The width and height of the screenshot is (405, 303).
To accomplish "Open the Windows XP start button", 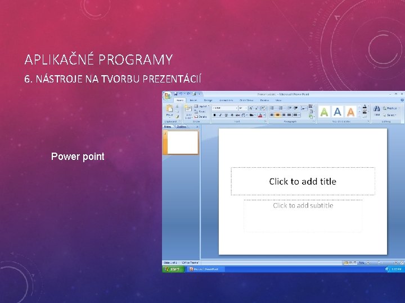I will tap(173, 269).
